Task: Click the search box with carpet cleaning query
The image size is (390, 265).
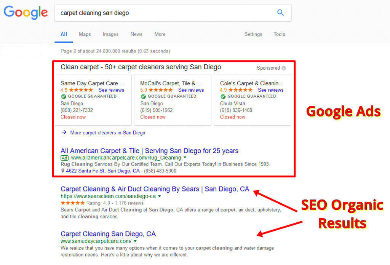Action: [x=164, y=13]
